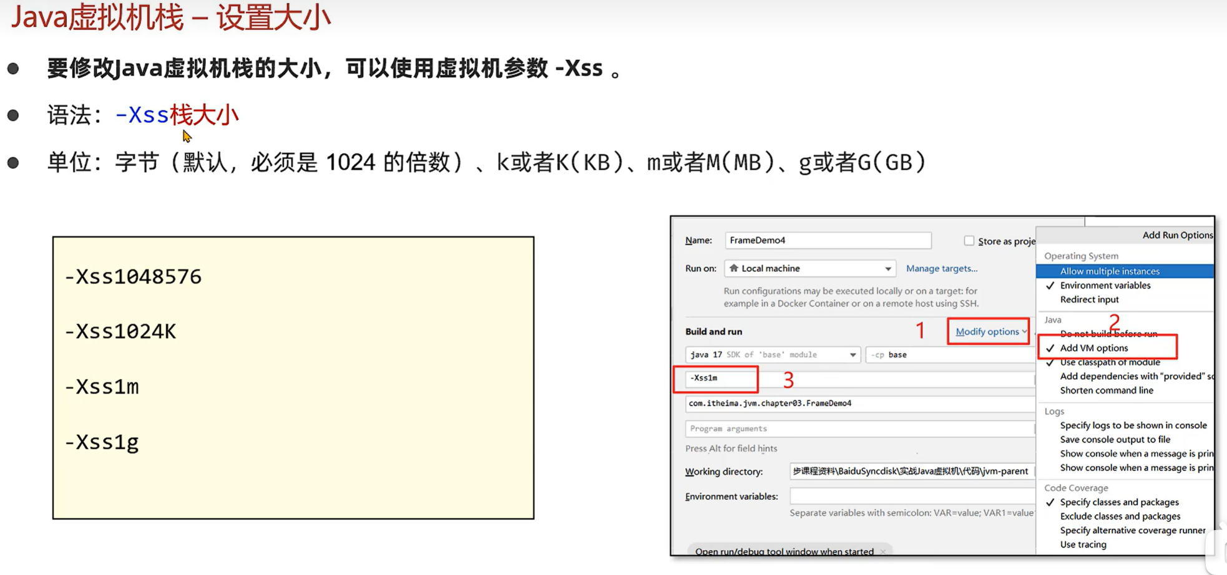
Task: Tick the Store as project file checkbox
Action: (x=969, y=241)
